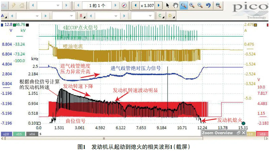Go to next waveform buffer
The height and width of the screenshot is (151, 270).
[115, 5]
